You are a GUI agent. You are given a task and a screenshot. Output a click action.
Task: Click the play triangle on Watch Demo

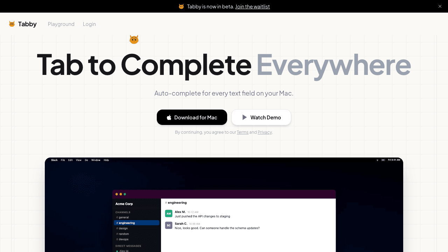pyautogui.click(x=245, y=118)
